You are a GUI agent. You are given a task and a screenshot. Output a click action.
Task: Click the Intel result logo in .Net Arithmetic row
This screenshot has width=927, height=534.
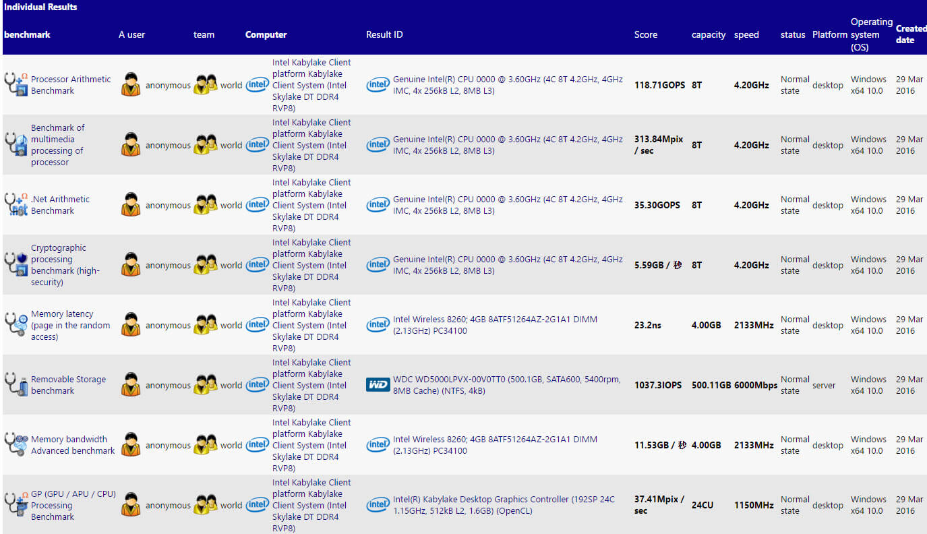coord(378,205)
